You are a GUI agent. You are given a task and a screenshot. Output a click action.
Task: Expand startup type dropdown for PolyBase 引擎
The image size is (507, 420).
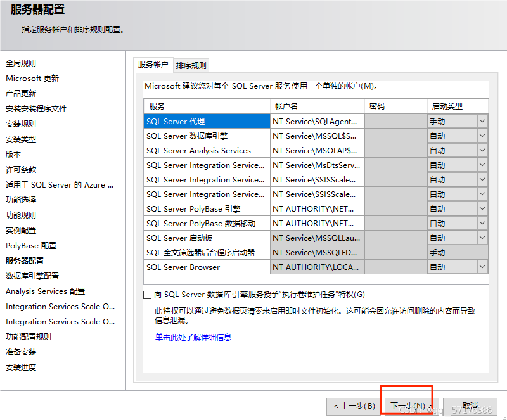[x=482, y=208]
